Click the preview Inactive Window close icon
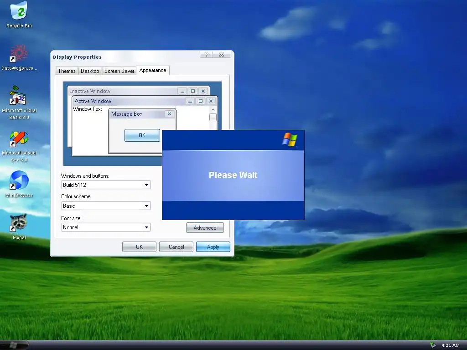 coord(203,91)
